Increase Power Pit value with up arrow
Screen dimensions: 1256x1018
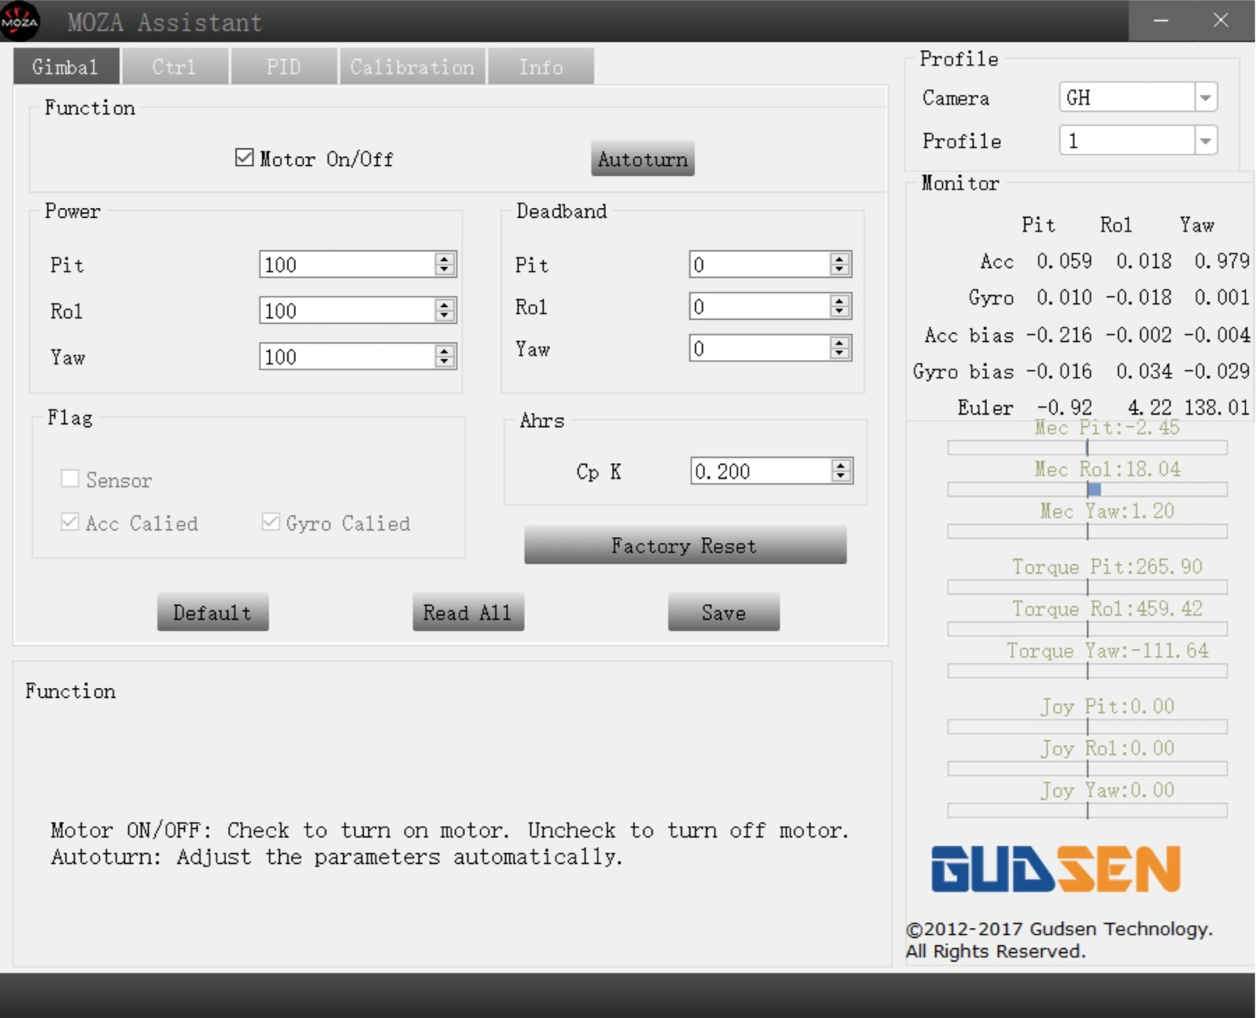[x=445, y=258]
